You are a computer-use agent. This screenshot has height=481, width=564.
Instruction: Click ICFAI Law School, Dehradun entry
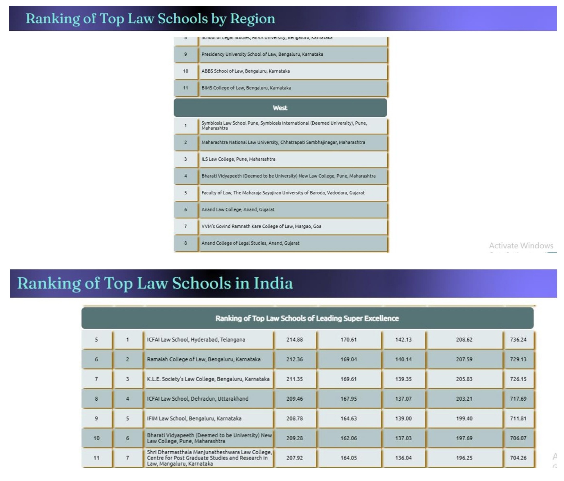(x=197, y=399)
